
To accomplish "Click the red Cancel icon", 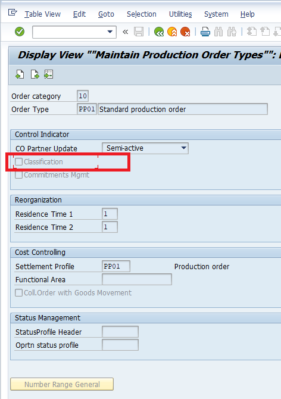I will 185,32.
